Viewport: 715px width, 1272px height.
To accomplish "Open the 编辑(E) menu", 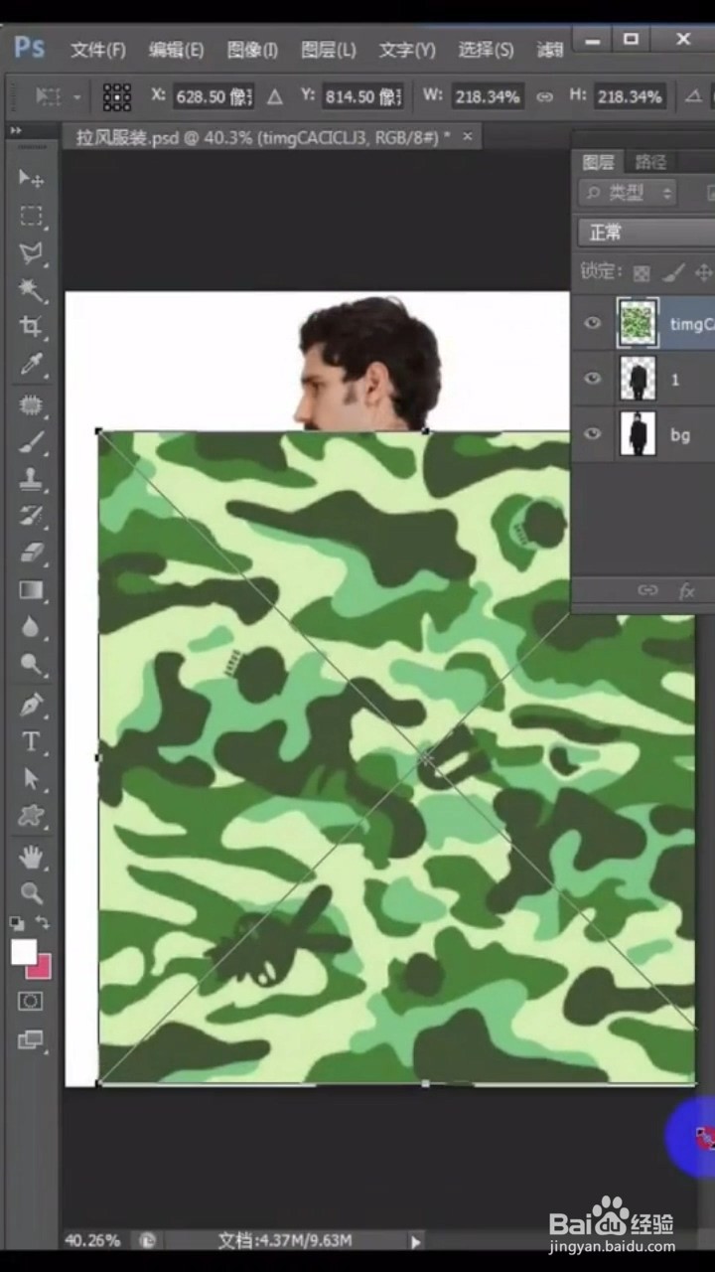I will (x=176, y=50).
